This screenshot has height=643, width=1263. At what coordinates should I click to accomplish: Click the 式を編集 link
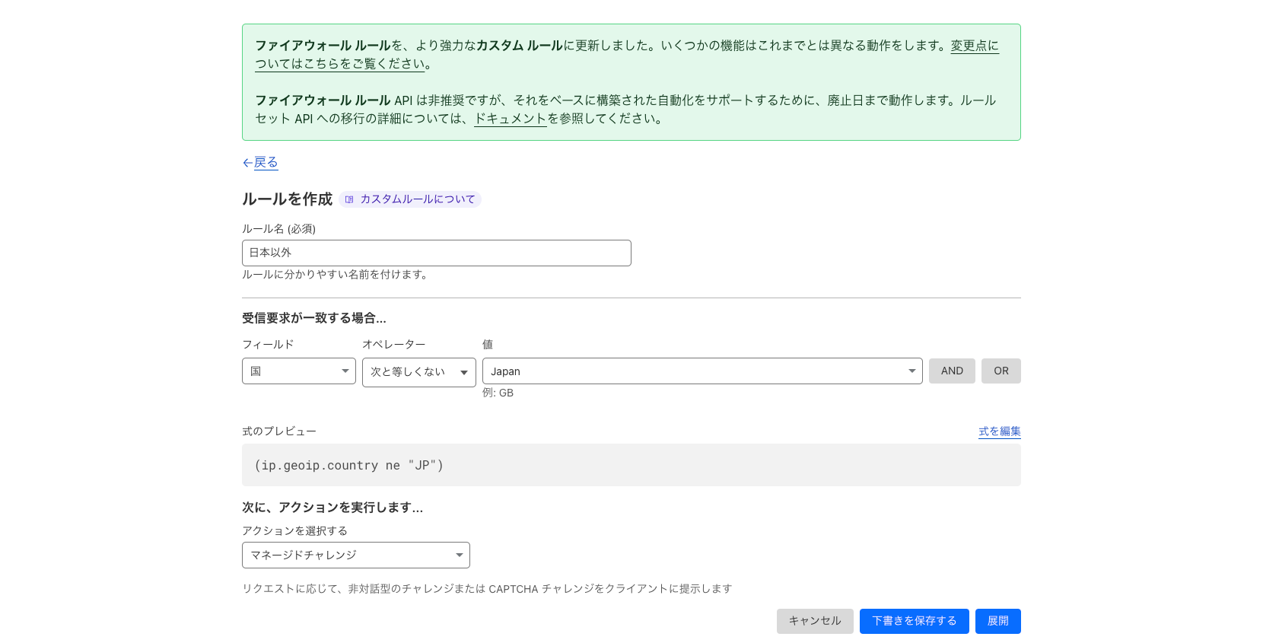point(1000,431)
